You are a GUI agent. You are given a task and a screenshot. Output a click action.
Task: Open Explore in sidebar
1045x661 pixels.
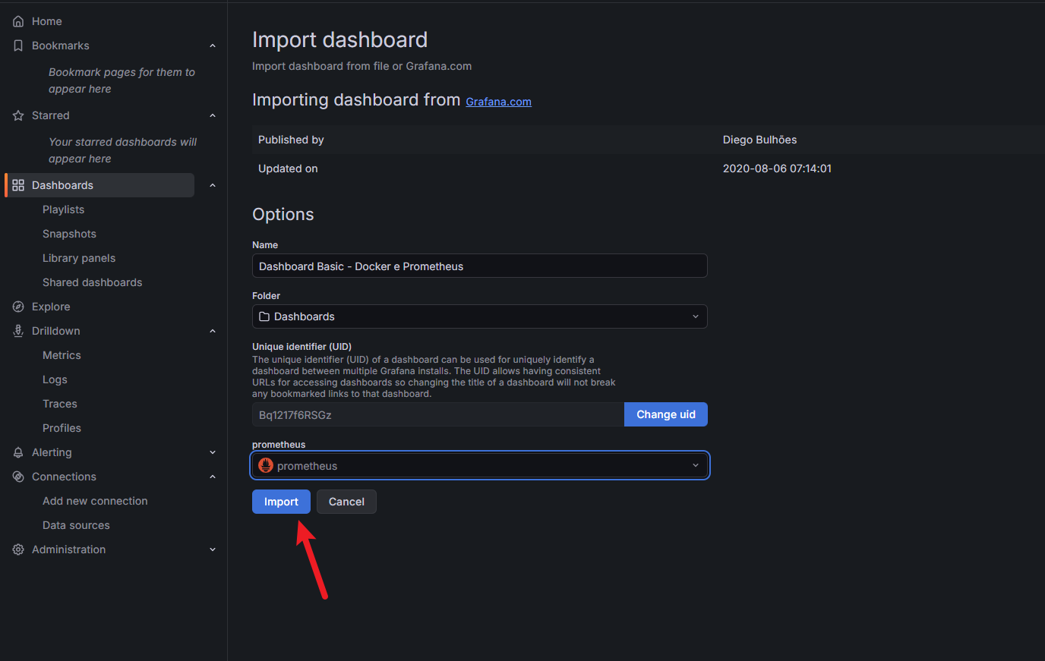pos(51,307)
